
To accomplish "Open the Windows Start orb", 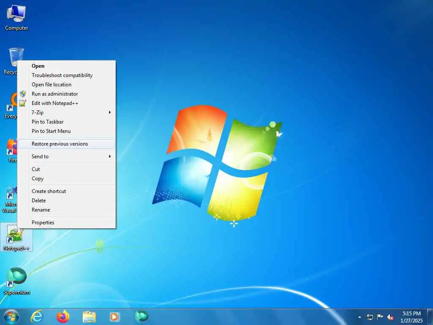I will (11, 317).
